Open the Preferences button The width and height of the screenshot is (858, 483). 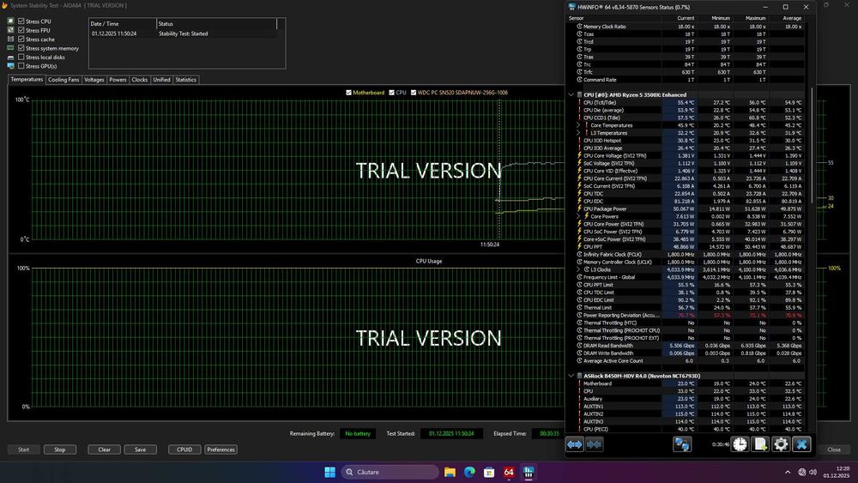point(221,450)
